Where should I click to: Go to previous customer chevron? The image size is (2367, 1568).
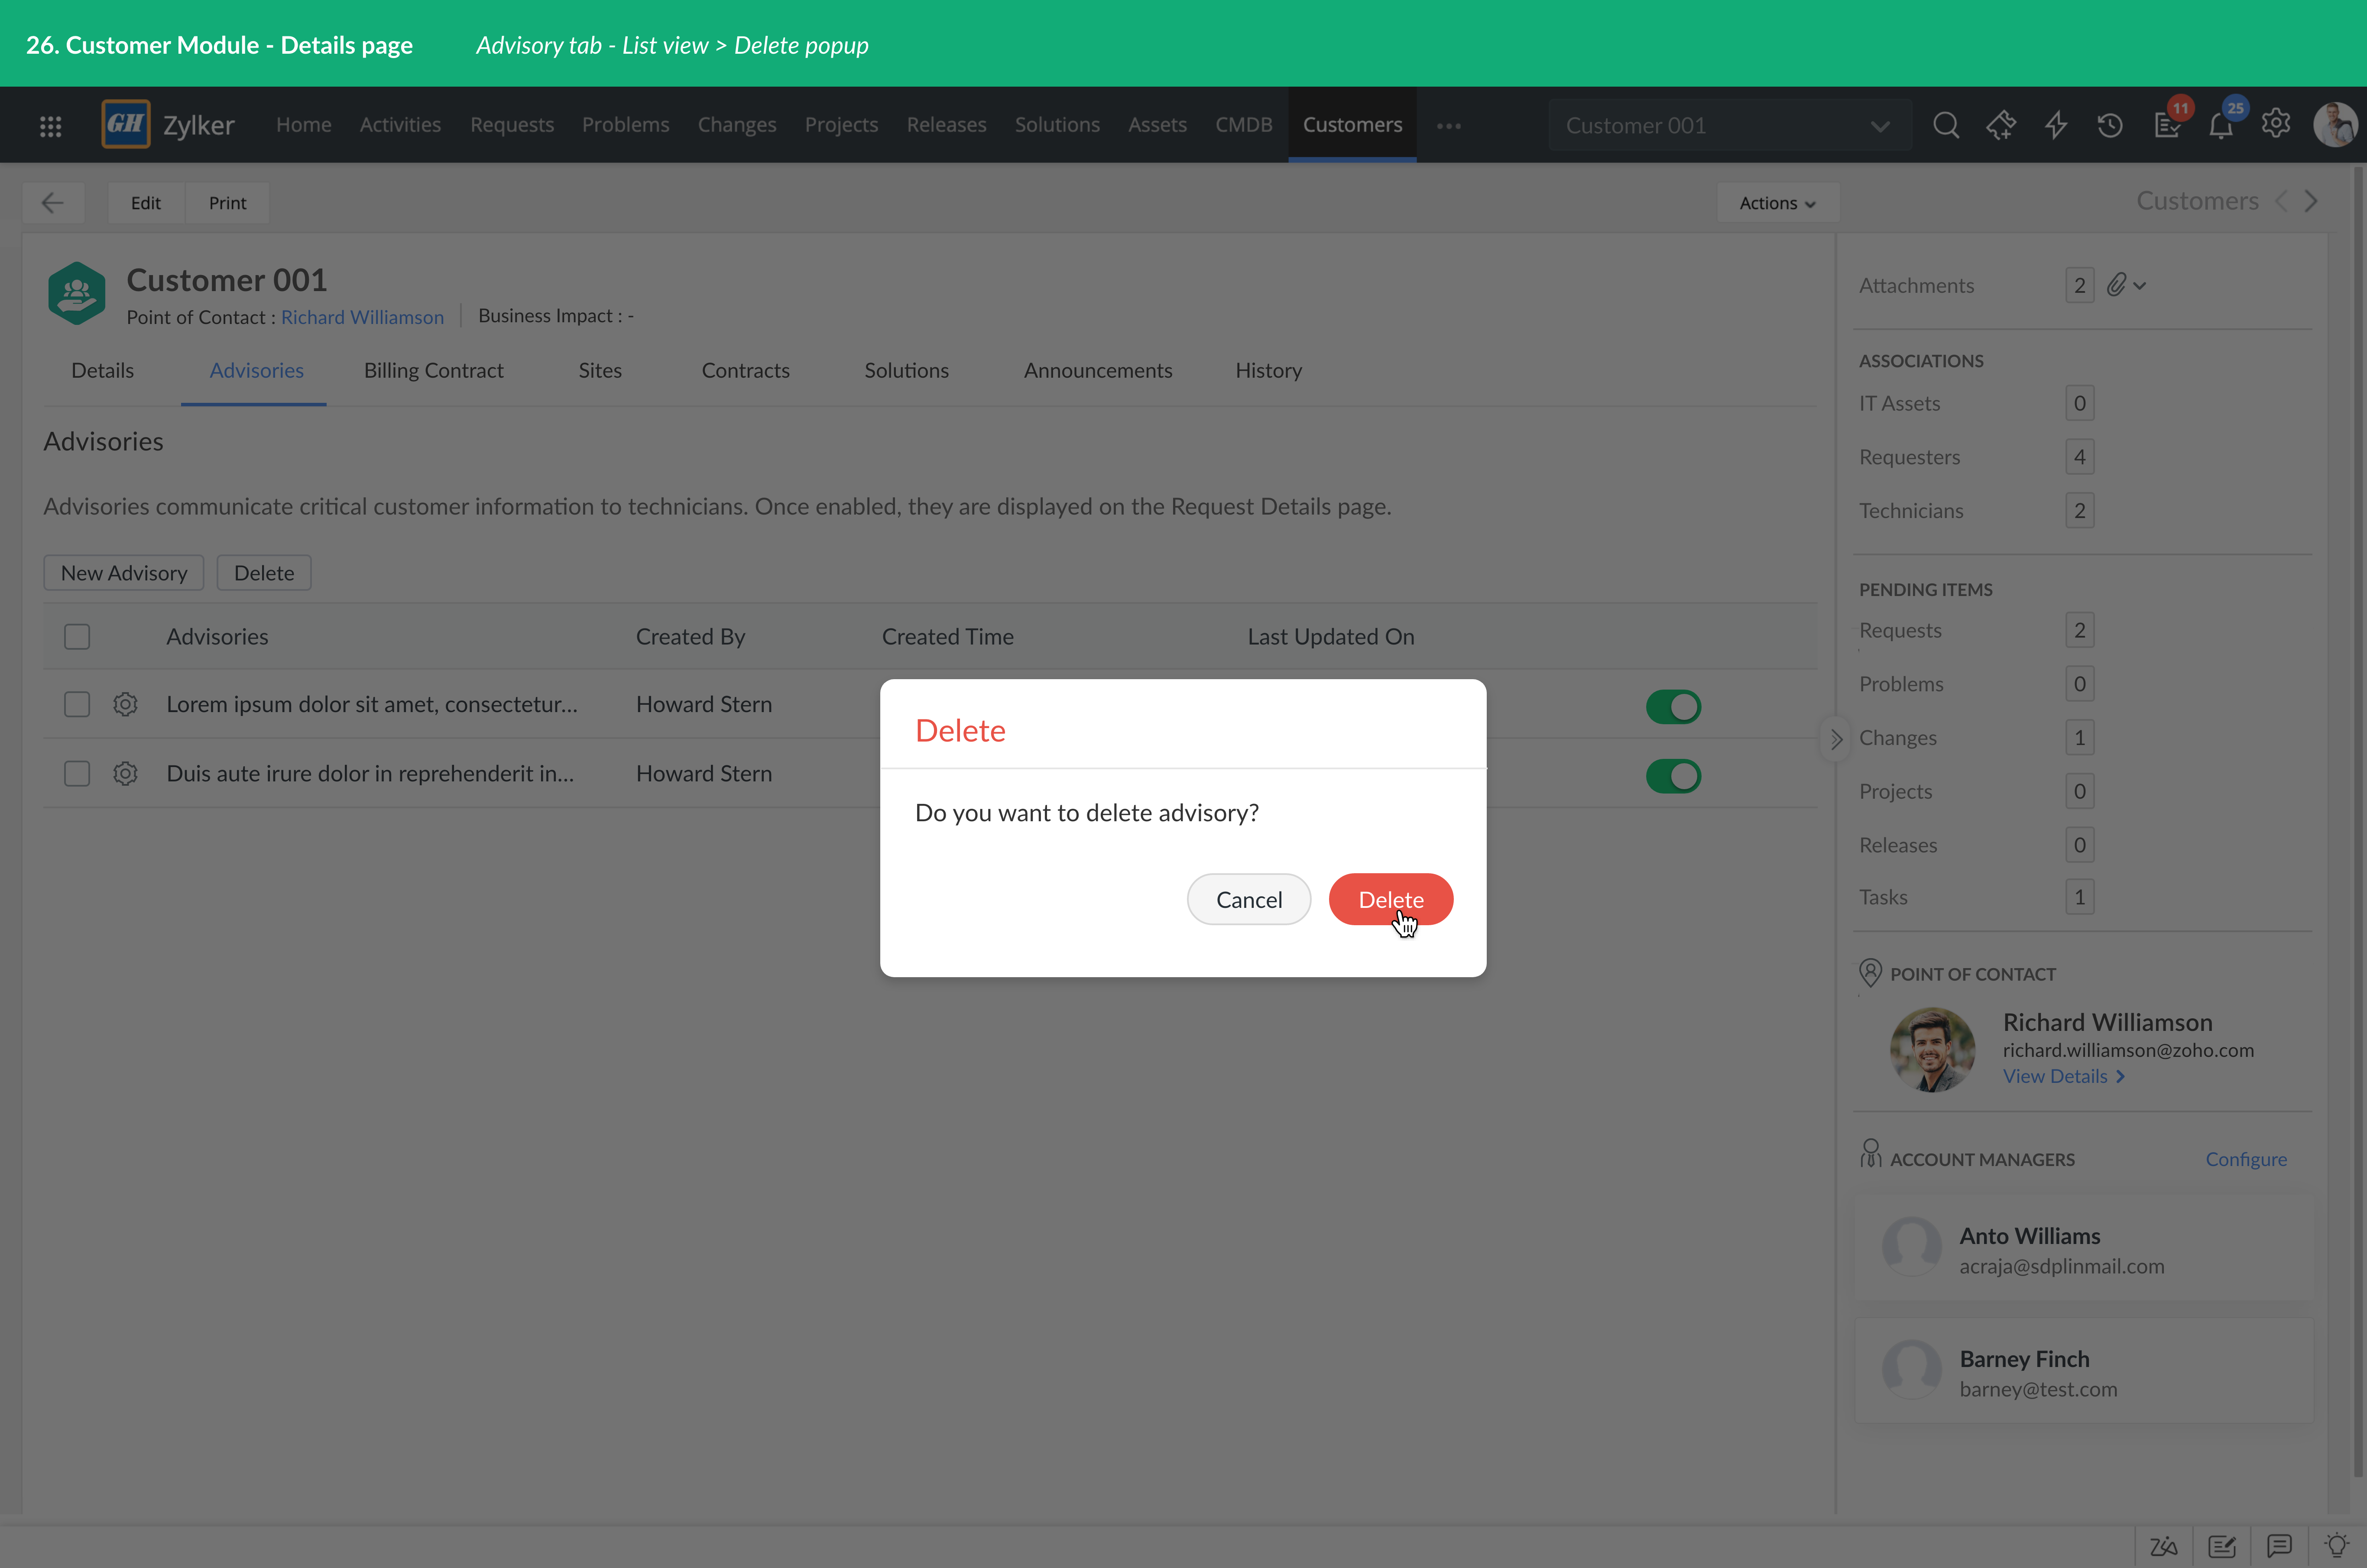pyautogui.click(x=2281, y=201)
